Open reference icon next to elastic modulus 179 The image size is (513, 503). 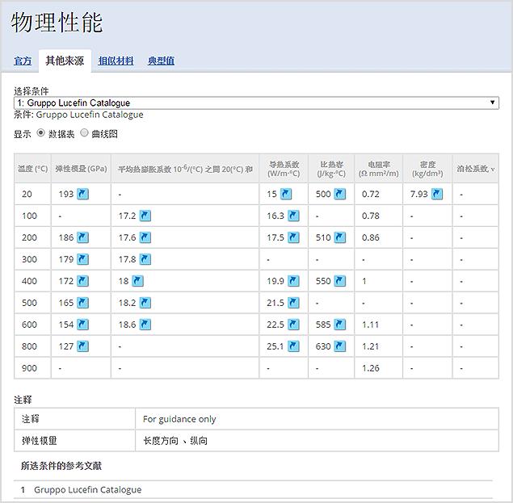coord(82,259)
